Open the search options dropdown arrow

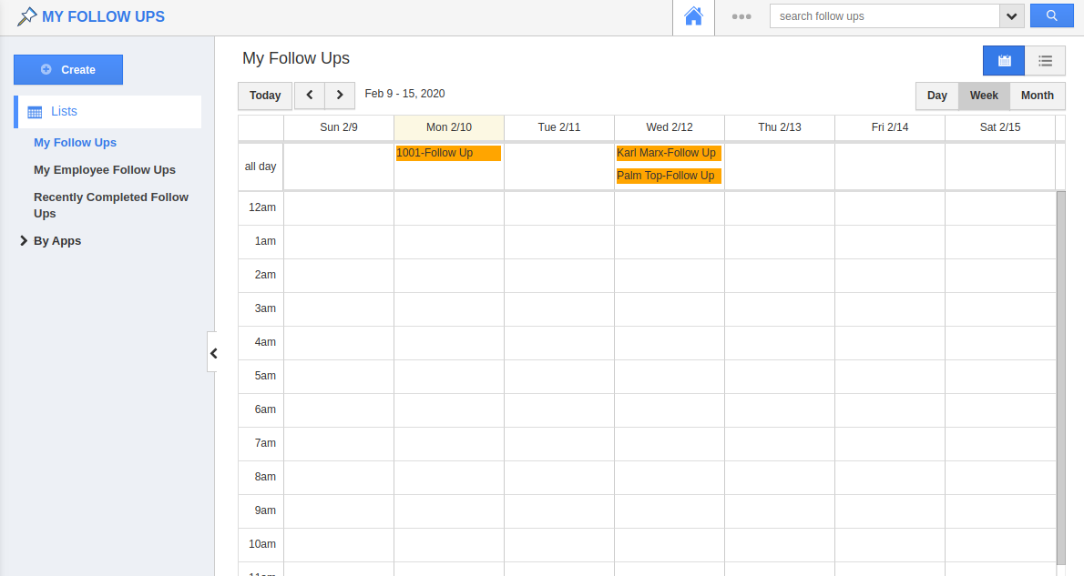(x=1012, y=16)
